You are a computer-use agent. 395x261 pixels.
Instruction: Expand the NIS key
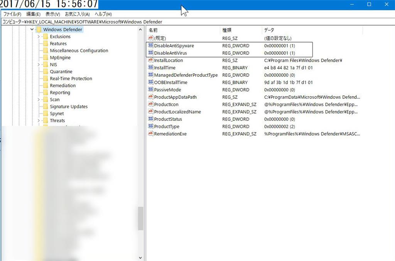[39, 64]
